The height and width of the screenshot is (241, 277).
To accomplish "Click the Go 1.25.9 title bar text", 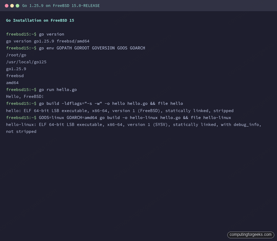I will [61, 5].
